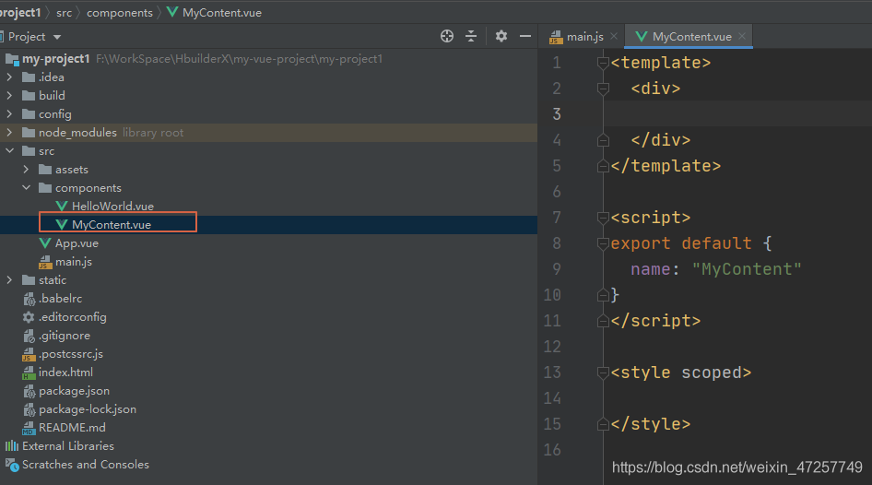This screenshot has height=485, width=872.
Task: Close the MyContent.vue tab
Action: [x=742, y=36]
